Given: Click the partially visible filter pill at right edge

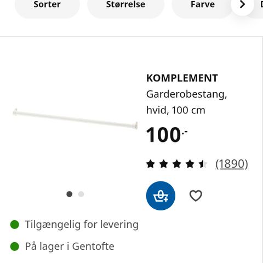Looking at the screenshot, I should [x=259, y=5].
